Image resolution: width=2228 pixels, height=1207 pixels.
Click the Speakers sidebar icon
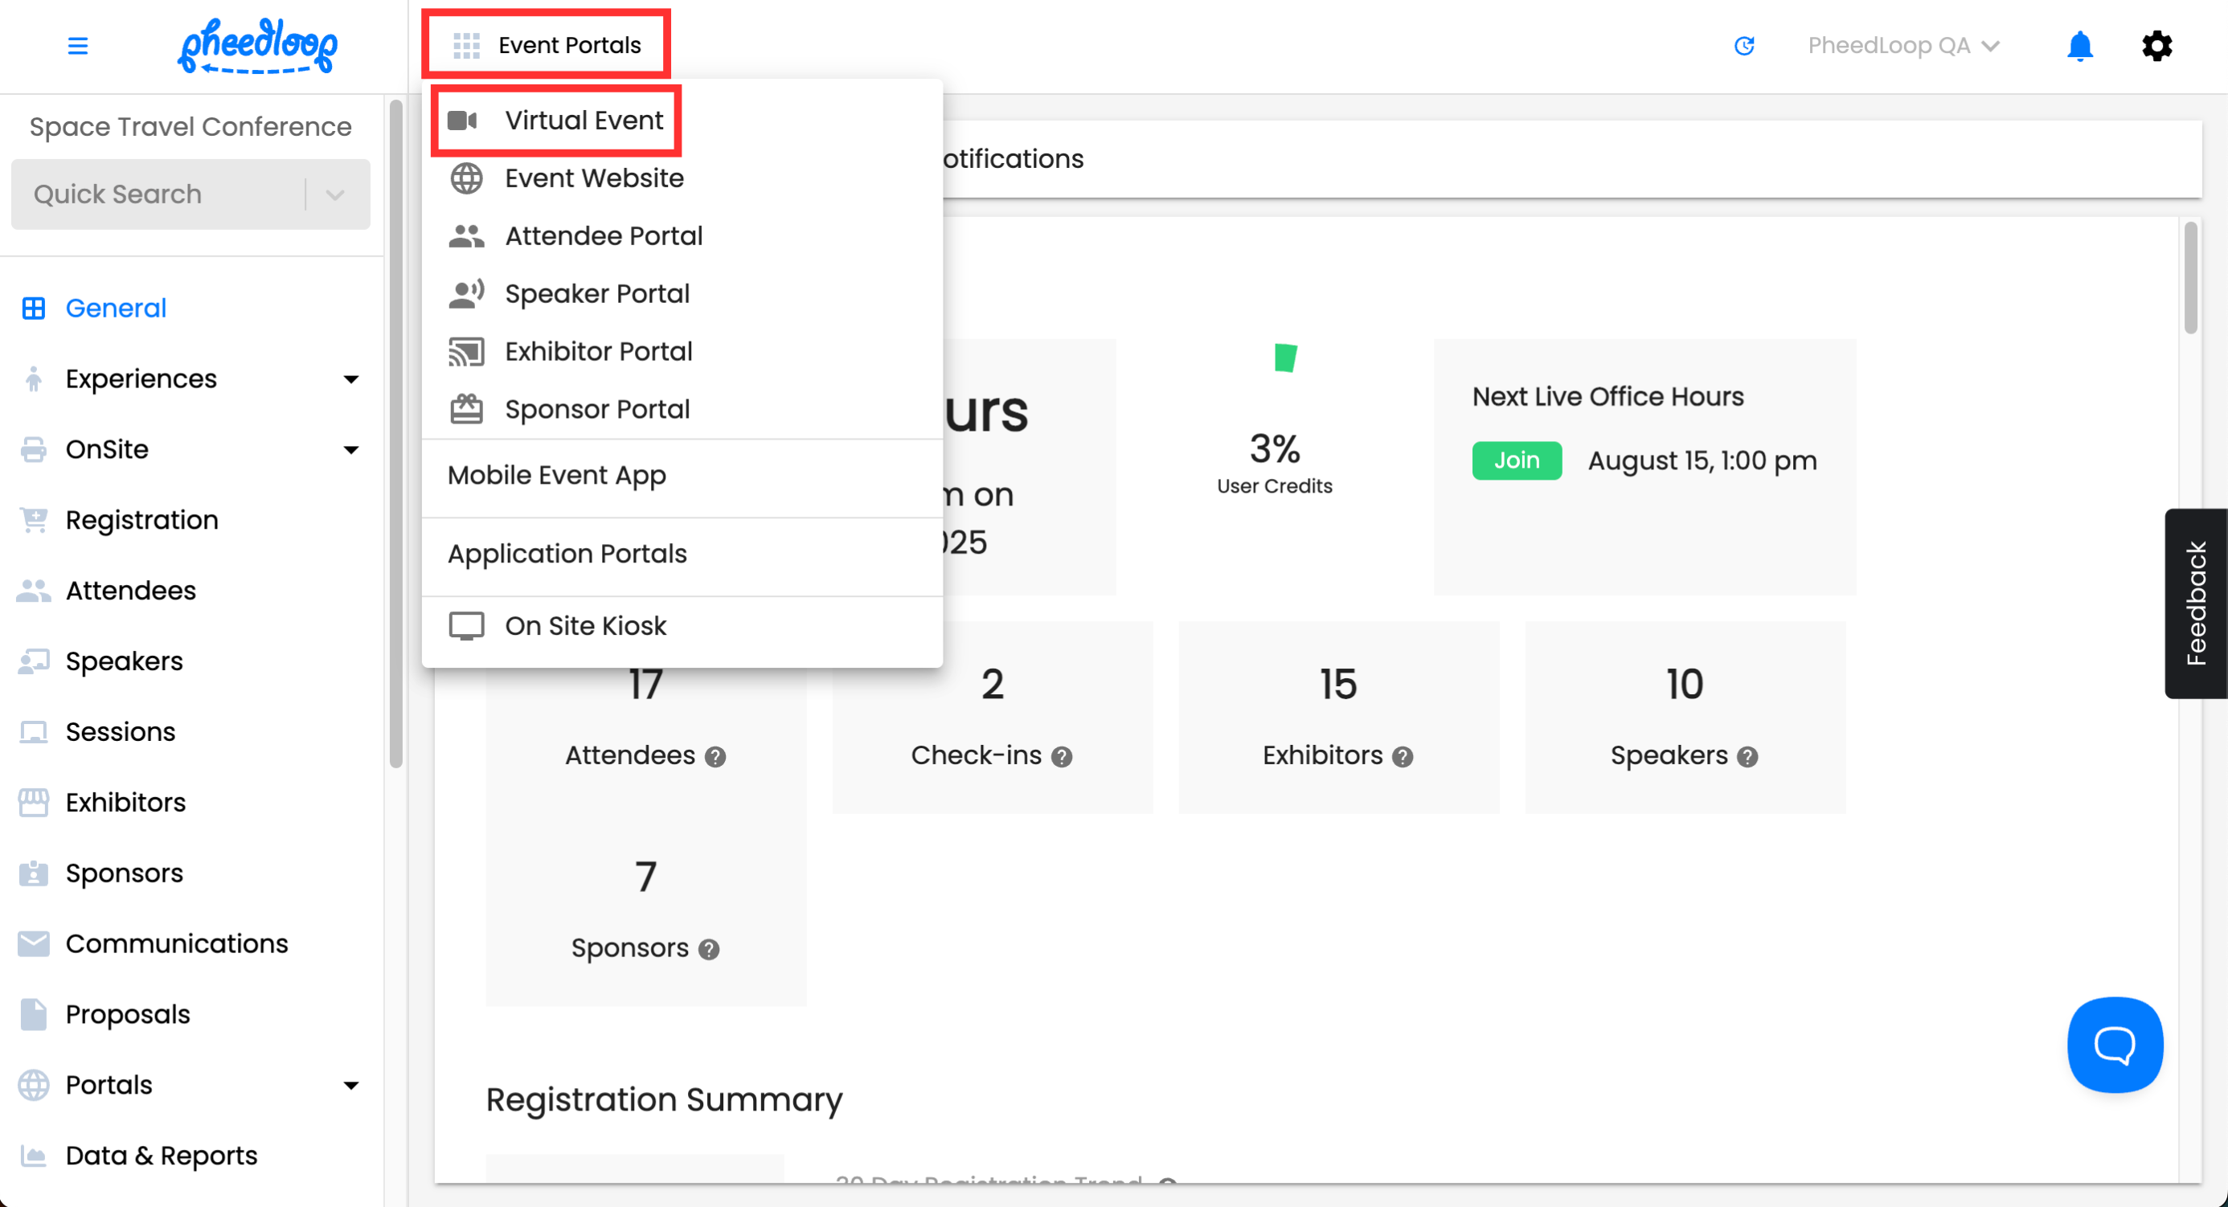(x=33, y=661)
